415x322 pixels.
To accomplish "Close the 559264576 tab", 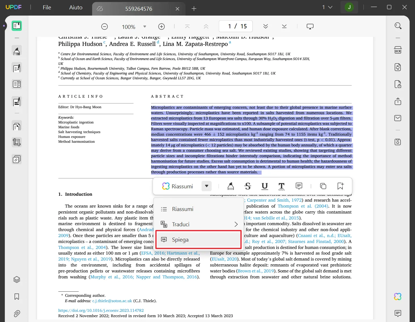I will (x=177, y=9).
